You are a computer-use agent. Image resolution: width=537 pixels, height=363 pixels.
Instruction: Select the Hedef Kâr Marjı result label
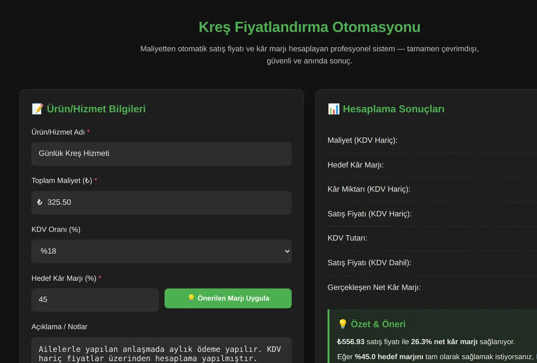point(355,165)
